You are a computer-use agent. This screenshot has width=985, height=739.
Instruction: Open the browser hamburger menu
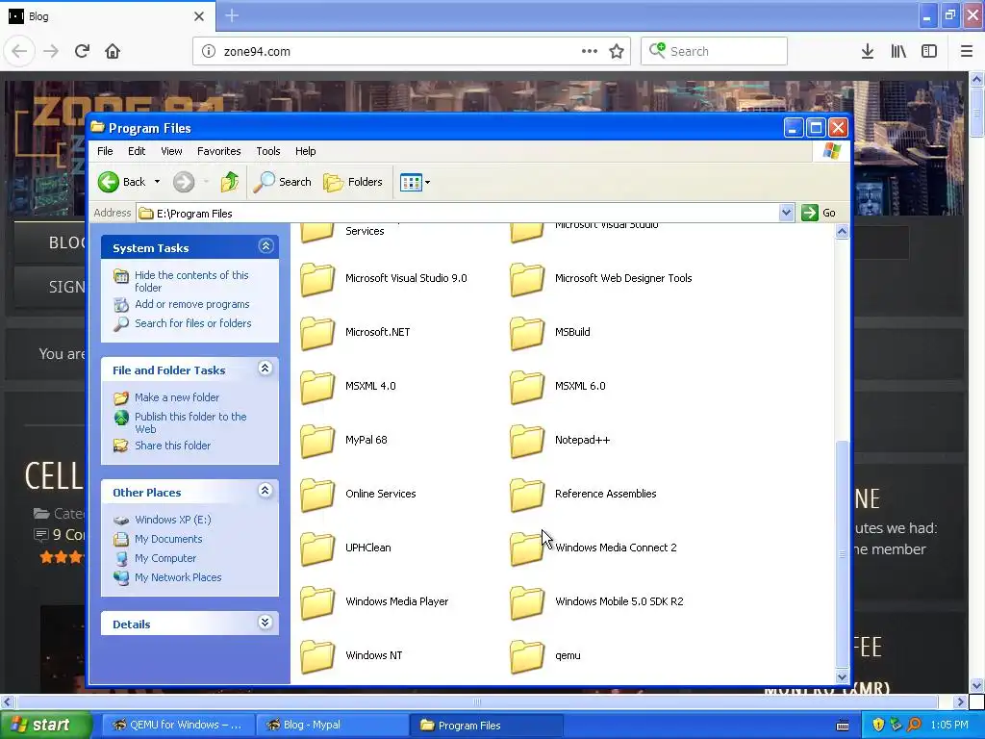pyautogui.click(x=966, y=51)
